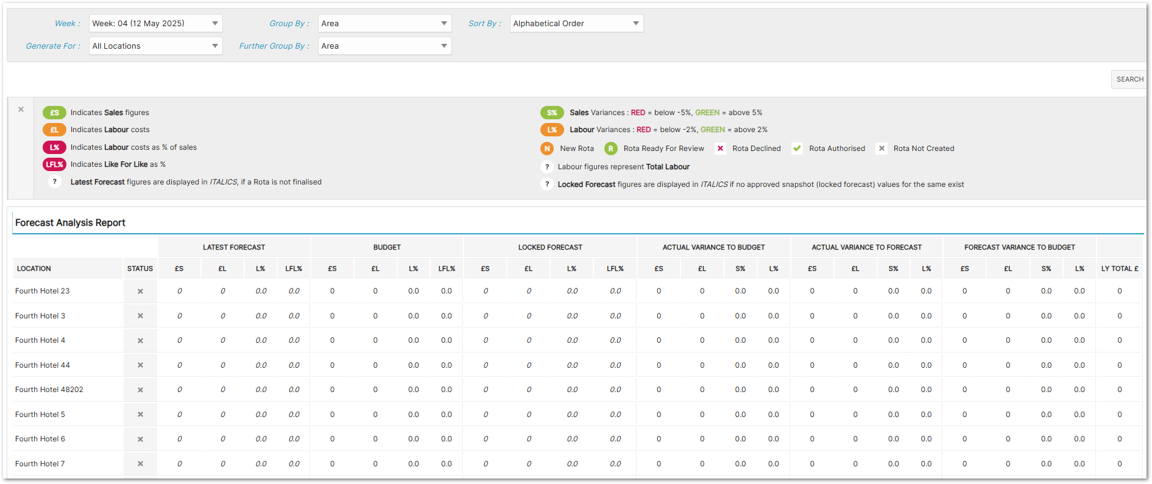The height and width of the screenshot is (484, 1152).
Task: Click the red Rota Declined X icon
Action: pyautogui.click(x=720, y=149)
